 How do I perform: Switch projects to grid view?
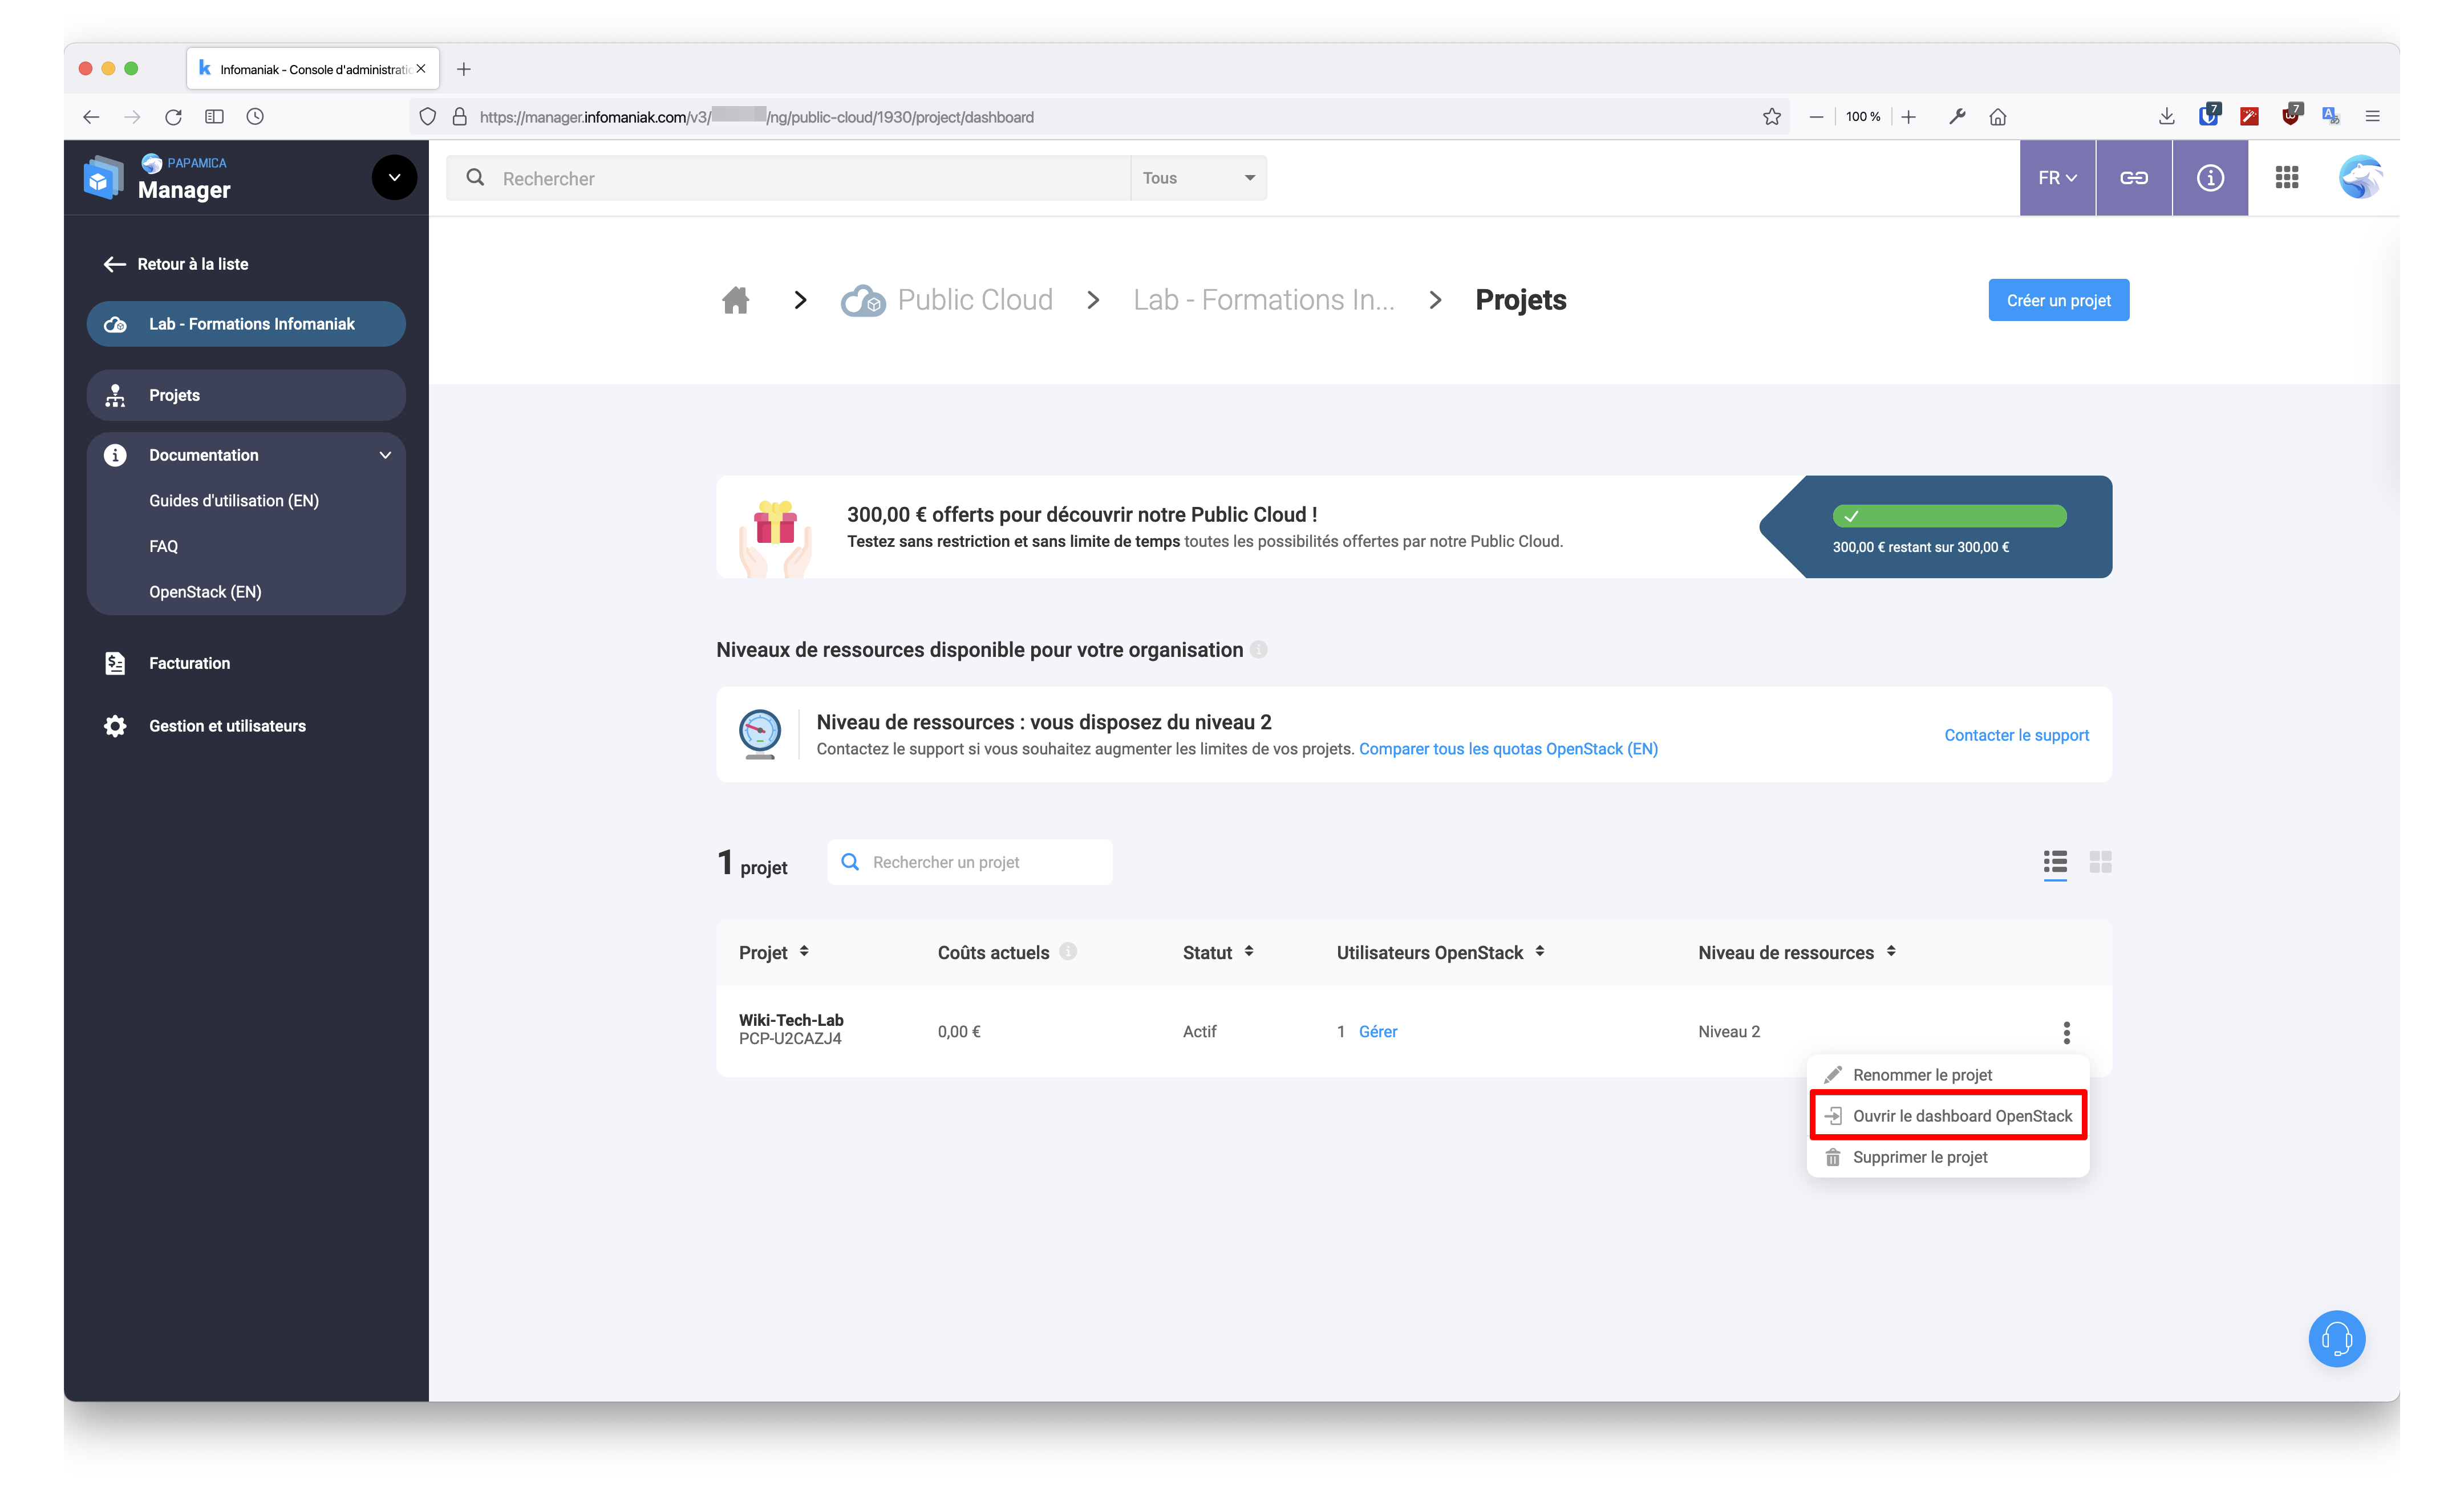[x=2101, y=861]
